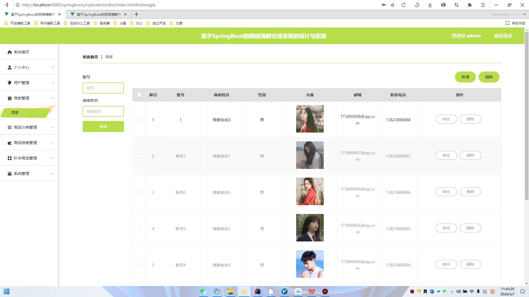Click 修改 for 商家姓名6 row
529x297 pixels.
click(x=446, y=192)
